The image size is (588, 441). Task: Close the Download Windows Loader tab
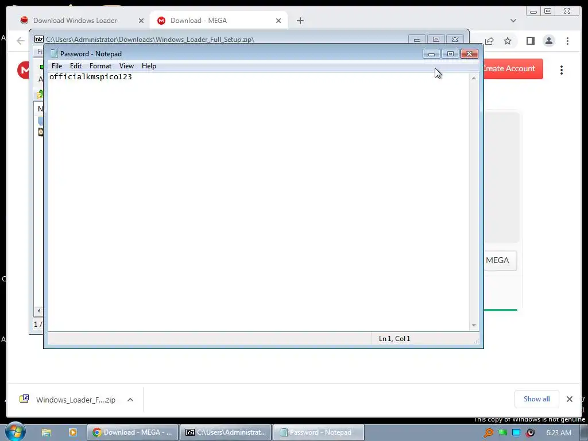[x=141, y=21]
